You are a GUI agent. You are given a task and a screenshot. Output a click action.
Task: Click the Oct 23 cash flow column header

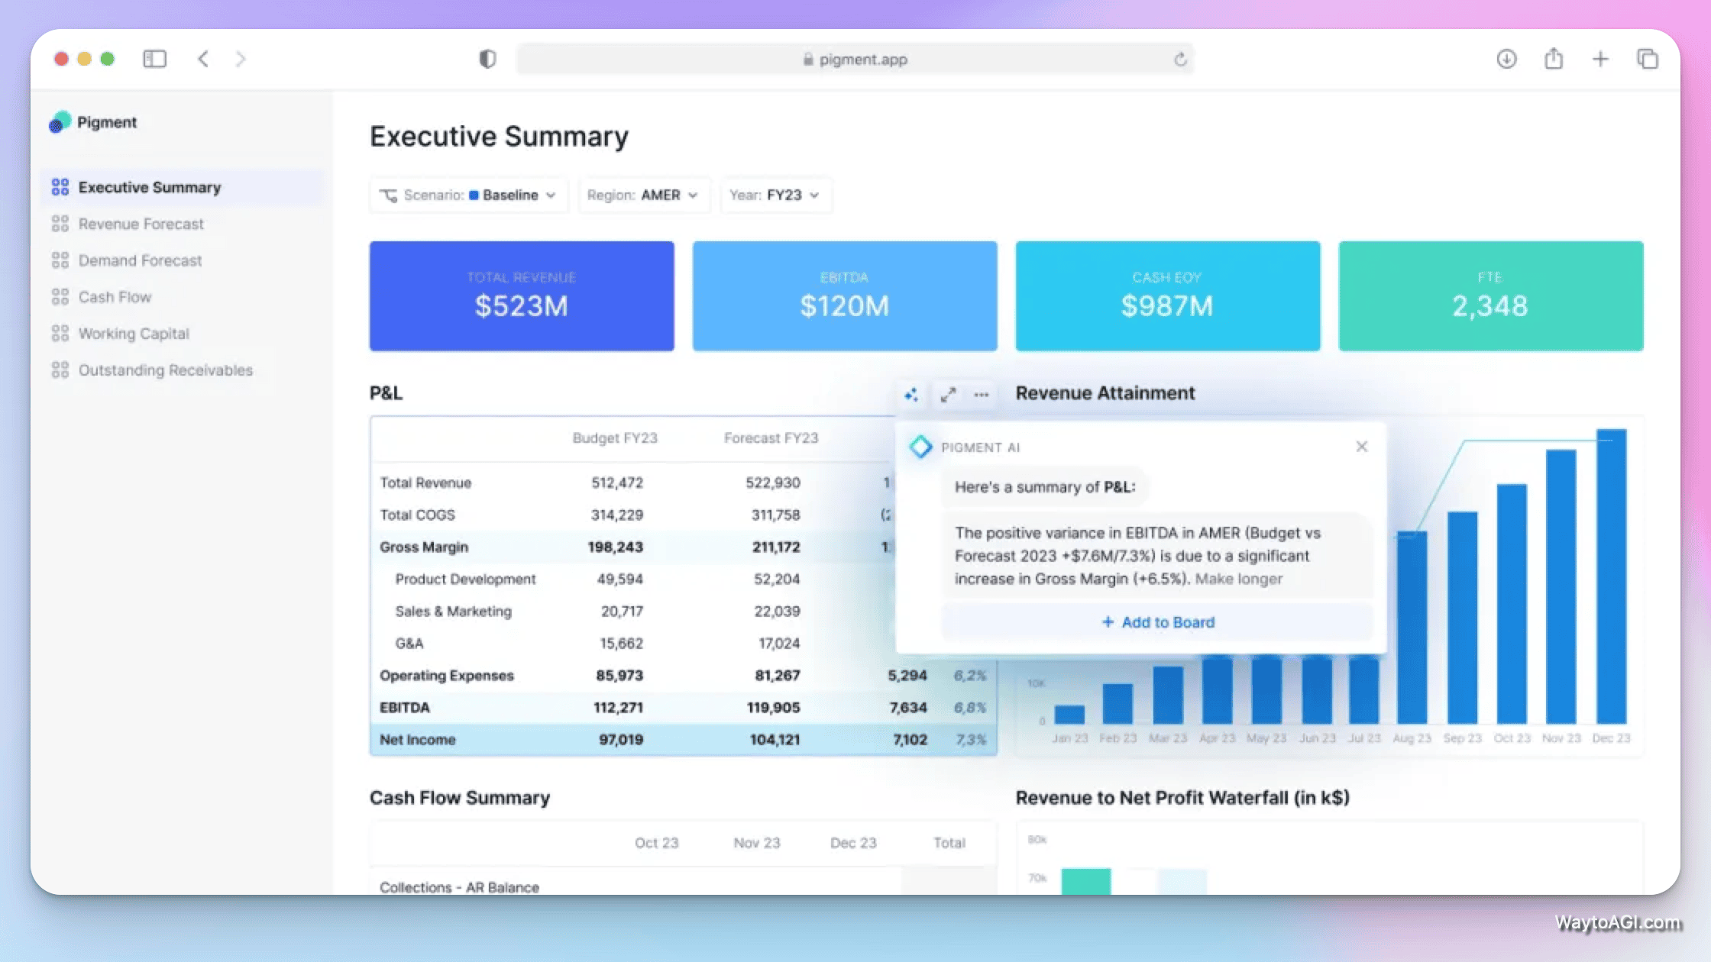(x=656, y=843)
